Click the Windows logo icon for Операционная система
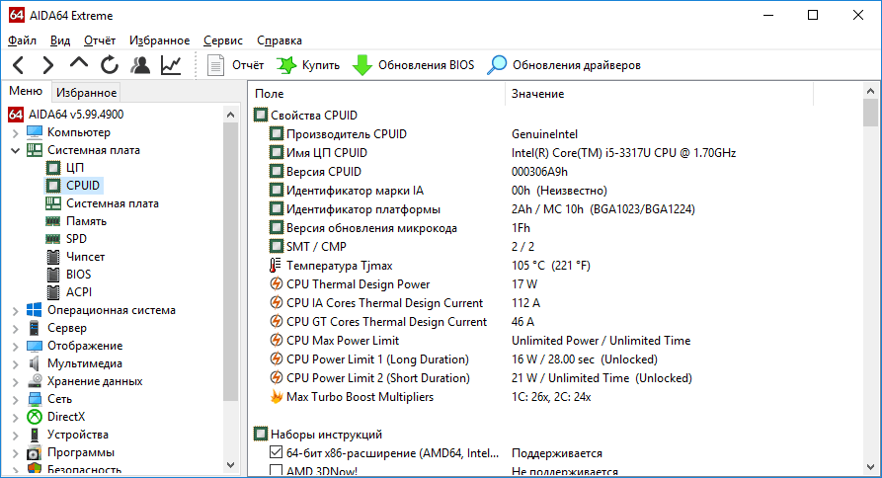 (35, 310)
